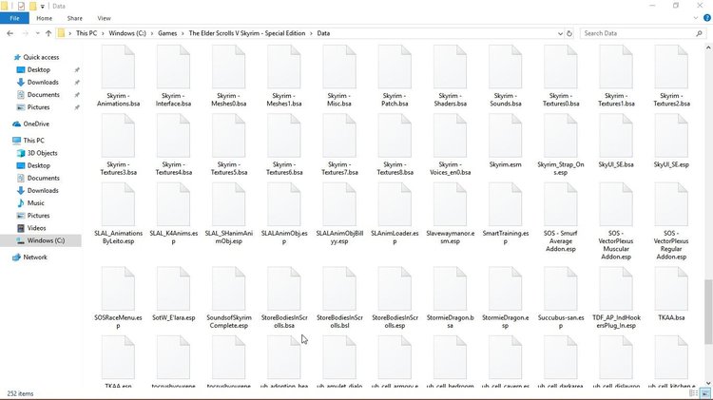Viewport: 713px width, 400px height.
Task: Switch to large icons view layout
Action: pyautogui.click(x=704, y=393)
